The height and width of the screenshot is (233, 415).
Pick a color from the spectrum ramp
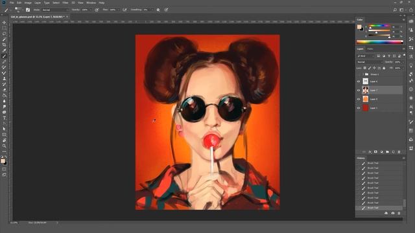380,41
